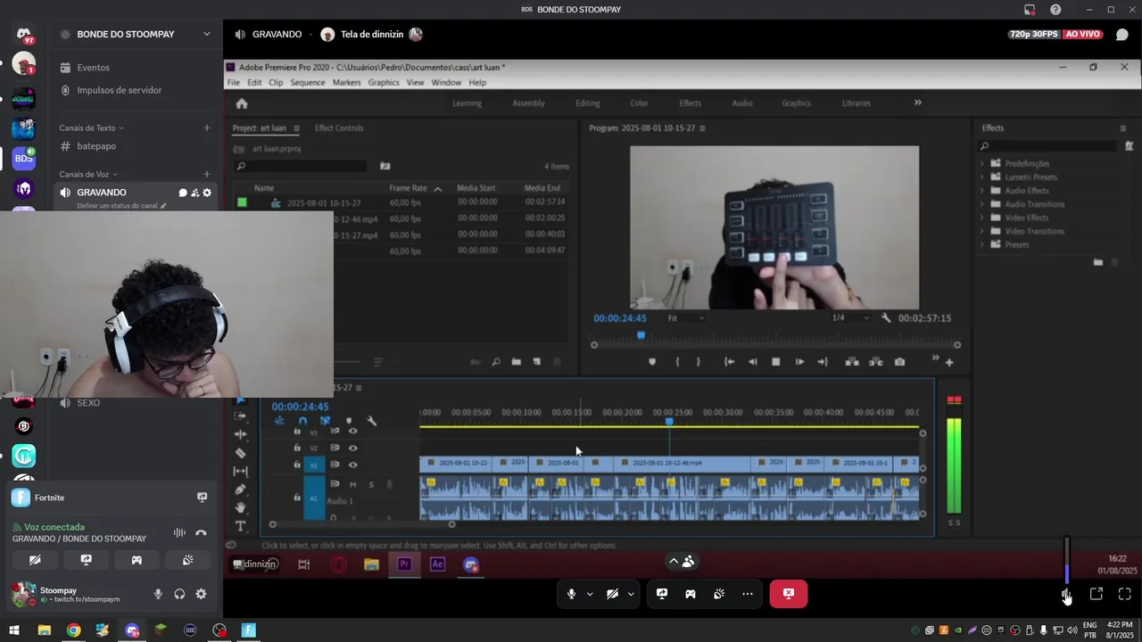Disconnect from voice with the hang-up icon
This screenshot has height=642, width=1142.
pos(201,532)
